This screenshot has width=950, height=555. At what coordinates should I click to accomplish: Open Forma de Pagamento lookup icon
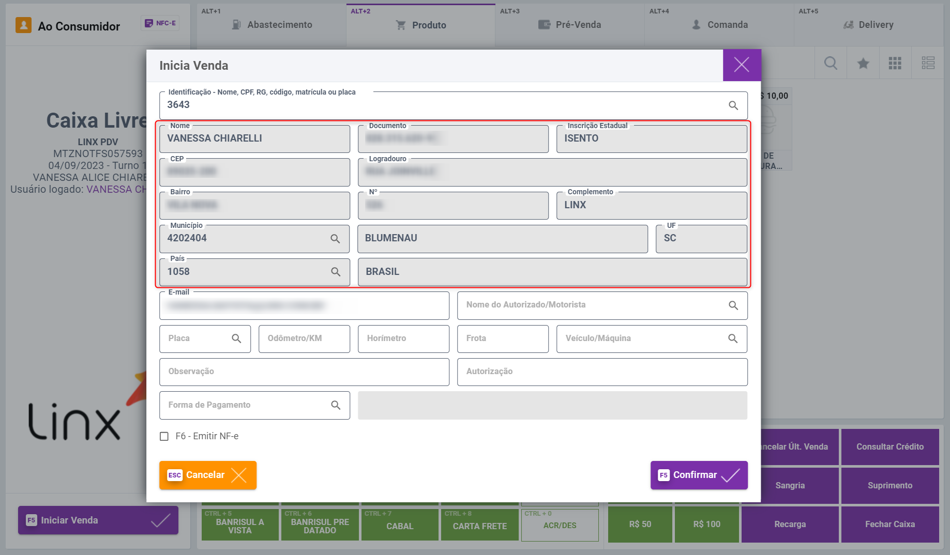point(335,405)
